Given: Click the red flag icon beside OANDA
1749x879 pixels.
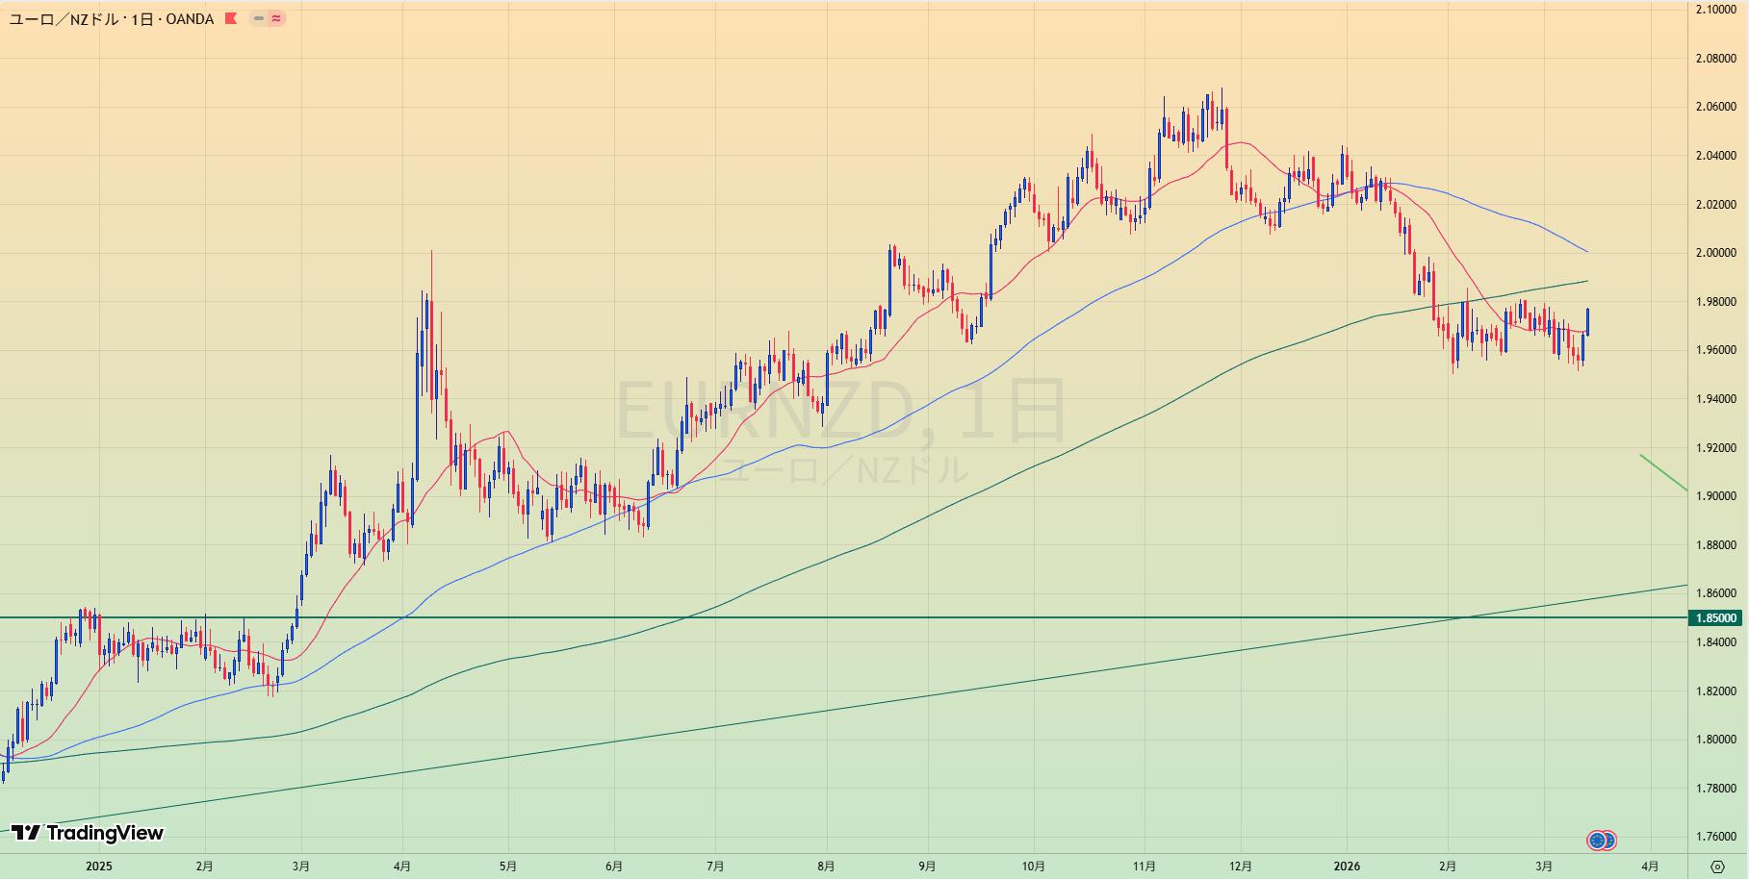Looking at the screenshot, I should [231, 18].
